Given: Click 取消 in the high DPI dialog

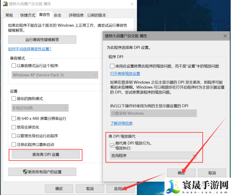Looking at the screenshot, I should pos(212,173).
